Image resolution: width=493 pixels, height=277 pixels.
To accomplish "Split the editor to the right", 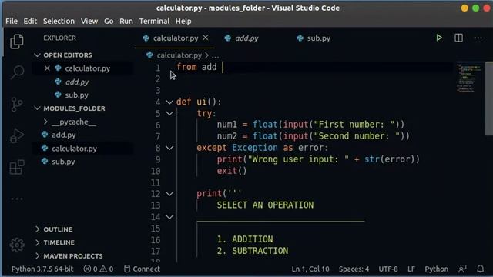I will click(x=459, y=38).
